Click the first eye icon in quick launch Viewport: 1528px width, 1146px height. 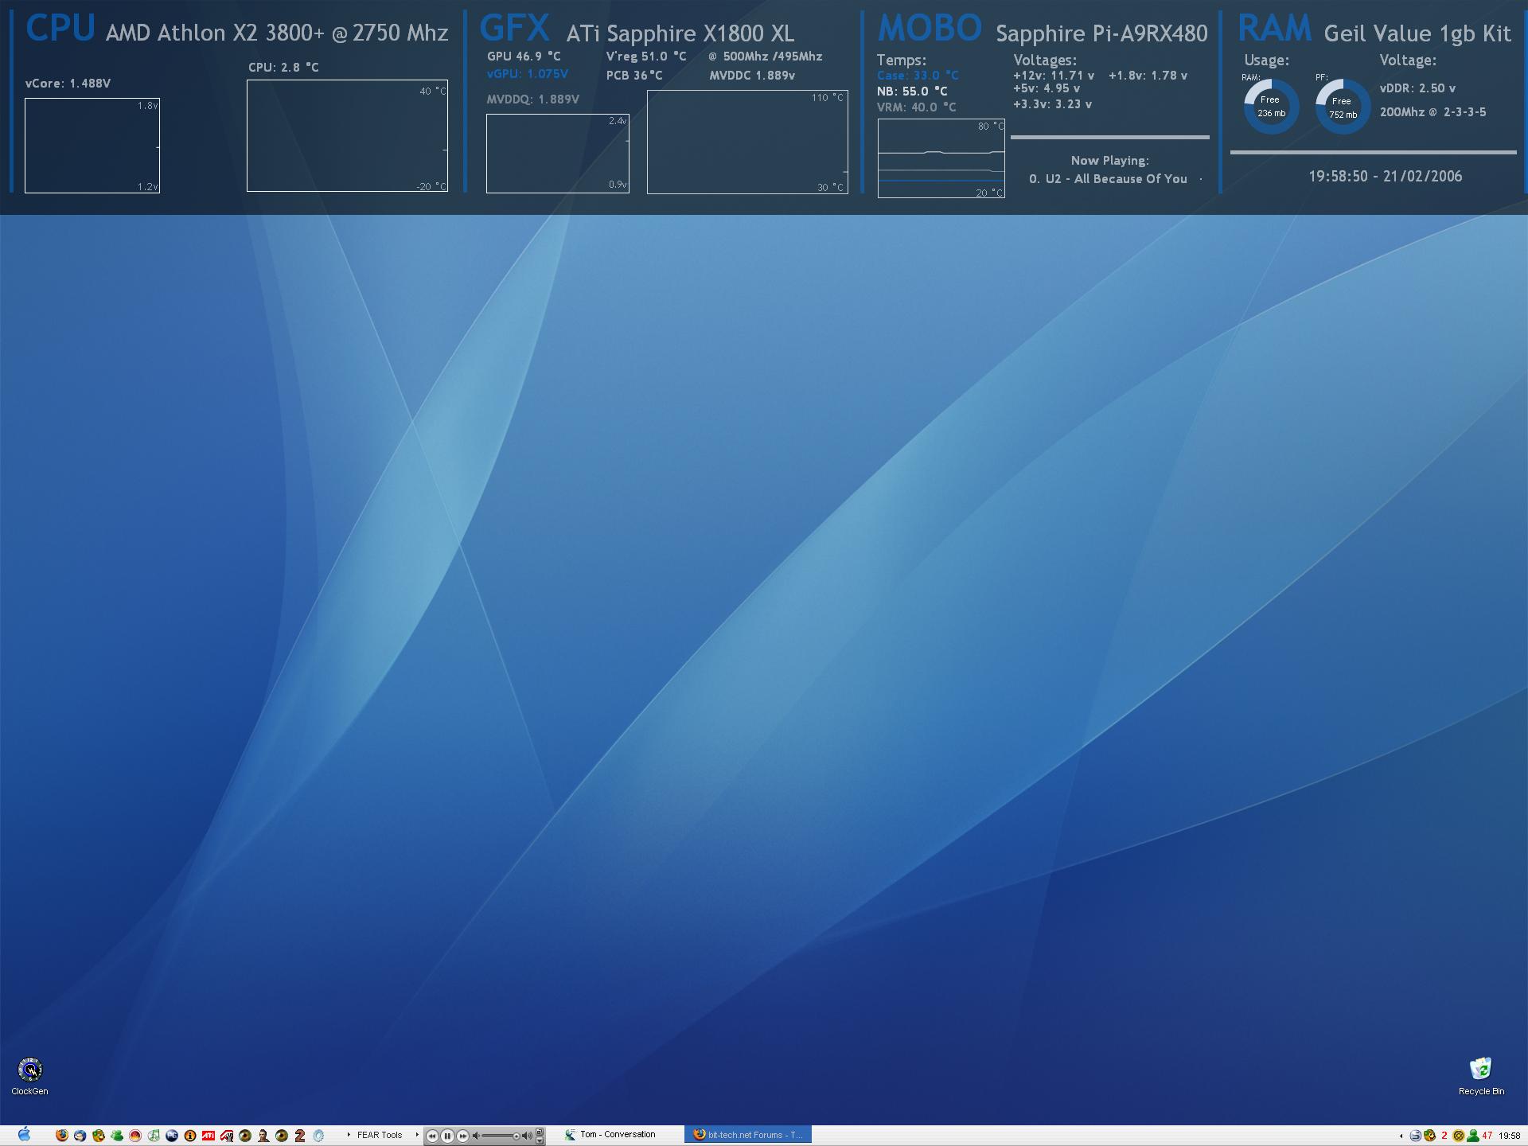245,1136
